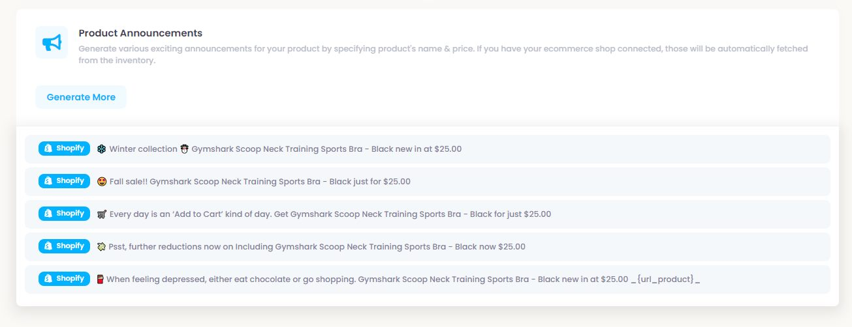Click Shopify badge on Psst reductions row
The width and height of the screenshot is (852, 327).
[x=64, y=246]
